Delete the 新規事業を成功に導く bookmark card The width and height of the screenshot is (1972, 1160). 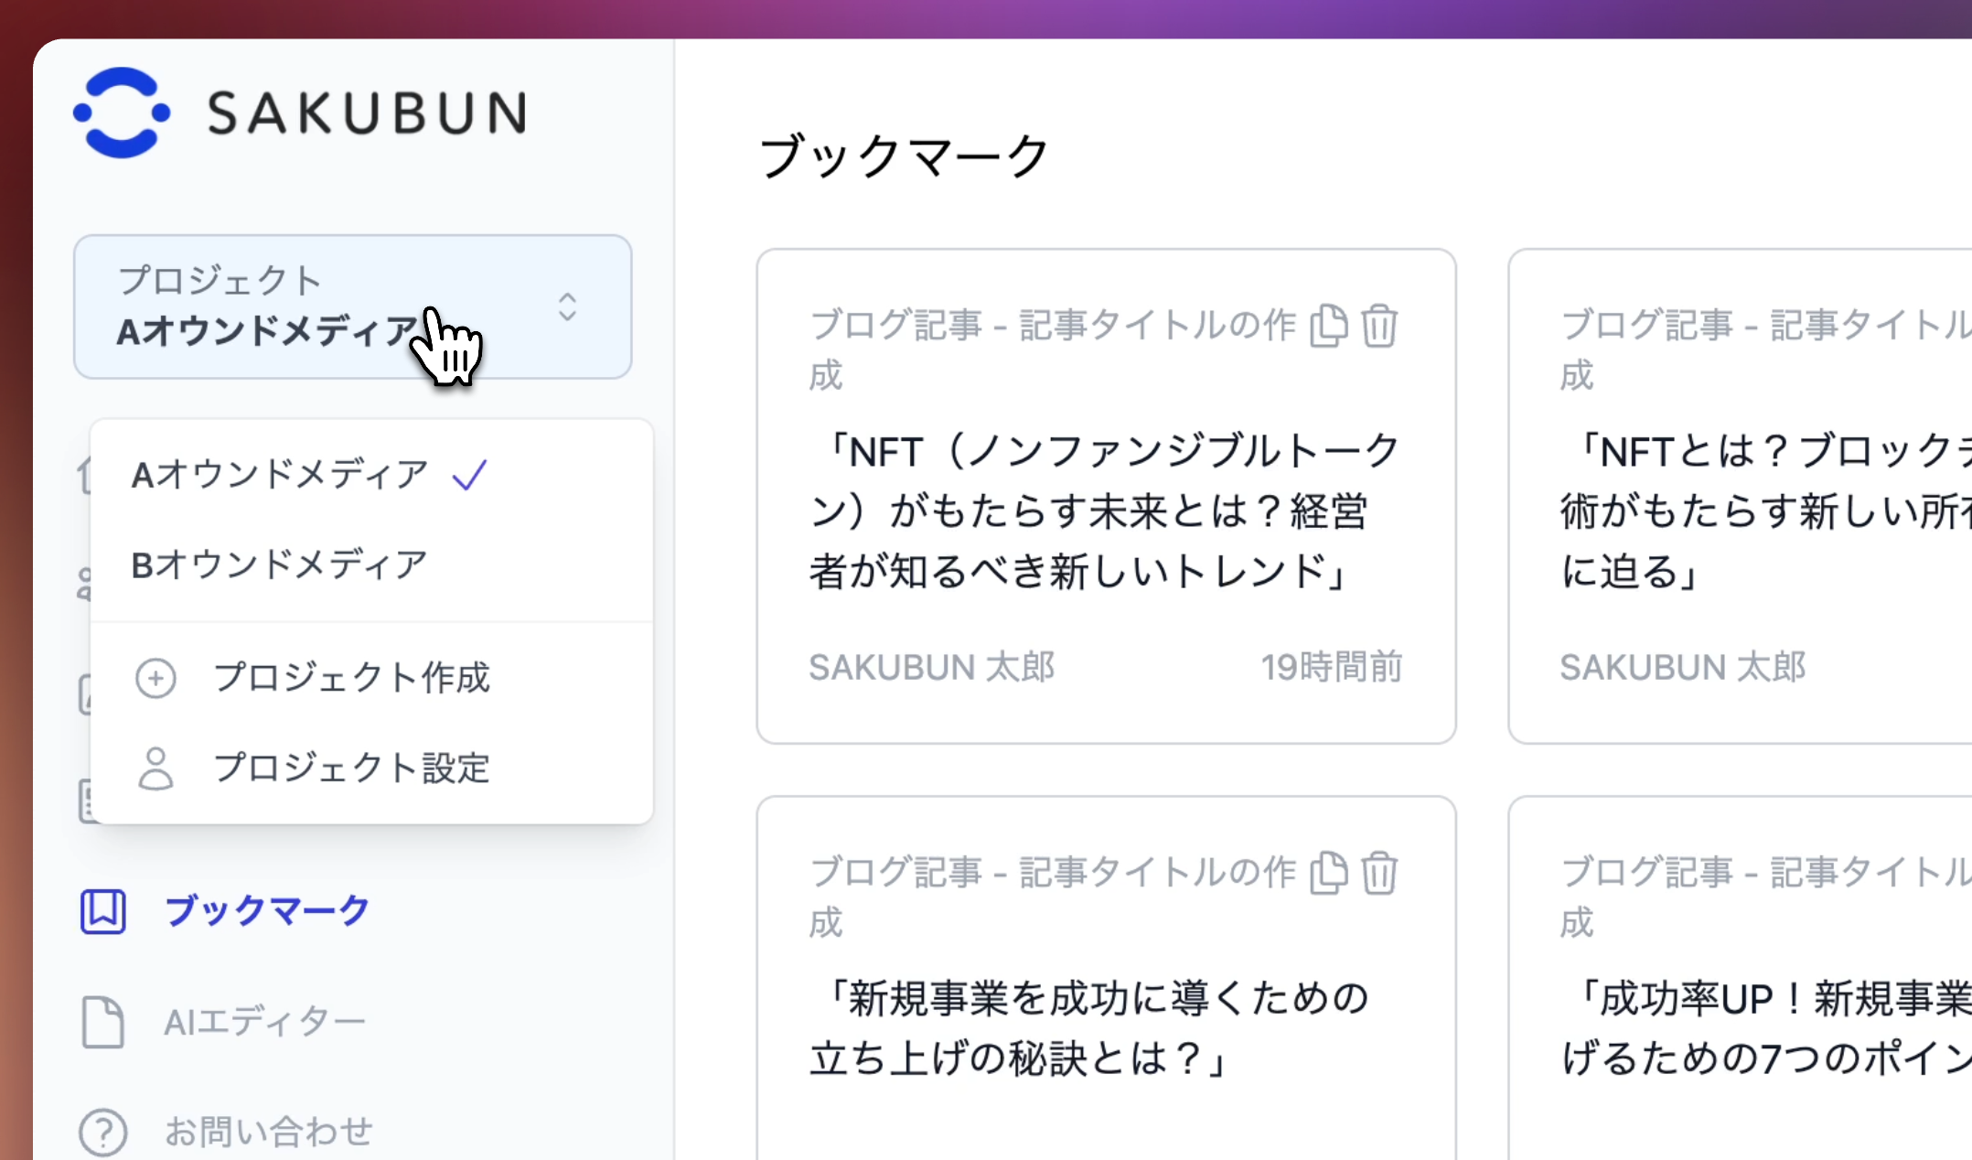pos(1379,874)
